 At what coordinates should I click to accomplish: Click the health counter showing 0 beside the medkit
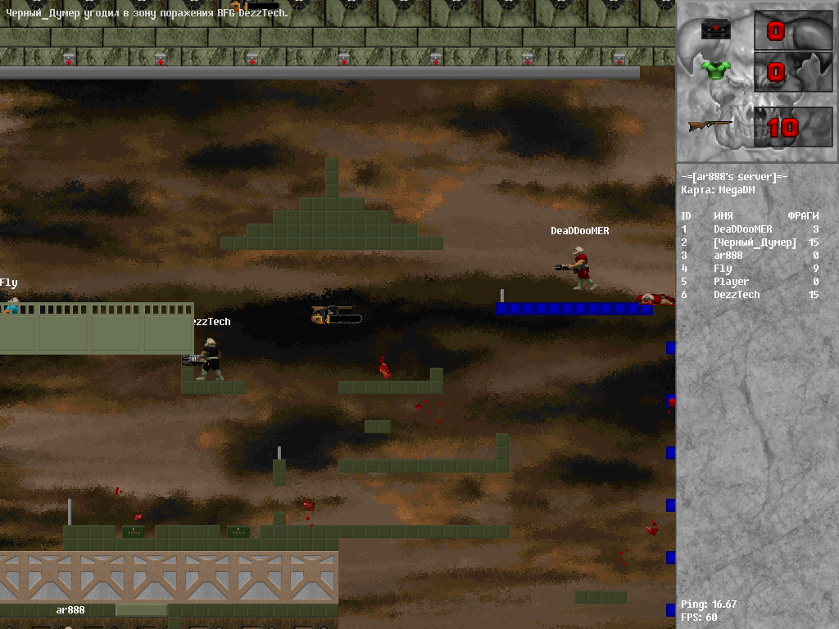click(776, 31)
